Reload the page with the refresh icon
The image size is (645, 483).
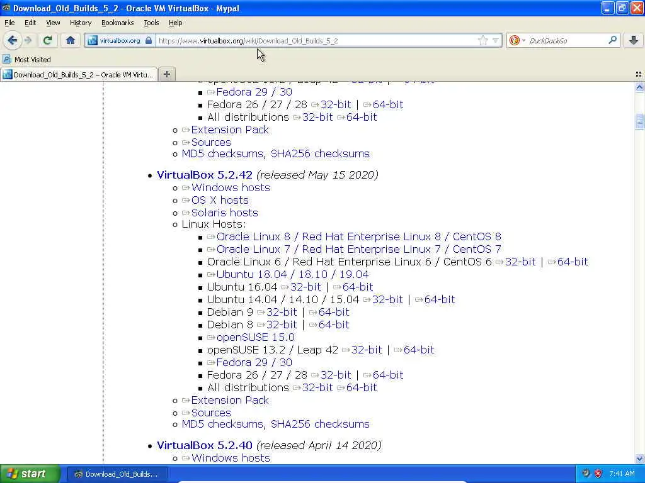coord(47,40)
